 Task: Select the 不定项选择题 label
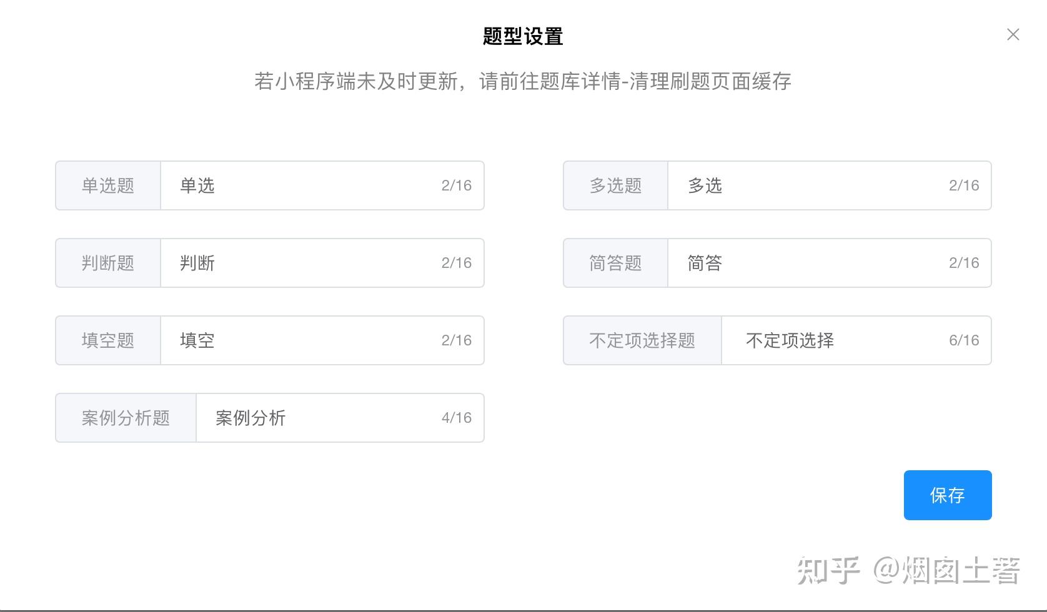642,340
